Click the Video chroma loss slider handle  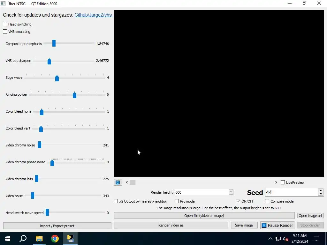pos(37,179)
